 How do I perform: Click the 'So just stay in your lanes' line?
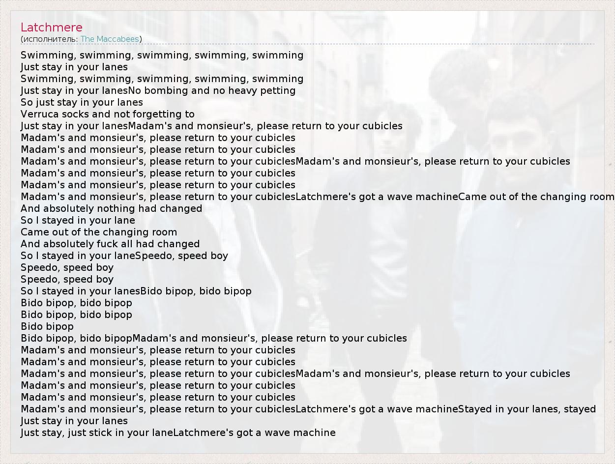tap(82, 102)
